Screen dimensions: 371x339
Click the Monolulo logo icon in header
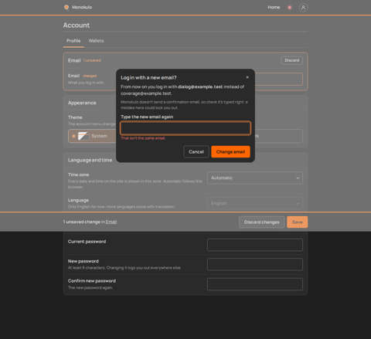coord(66,7)
